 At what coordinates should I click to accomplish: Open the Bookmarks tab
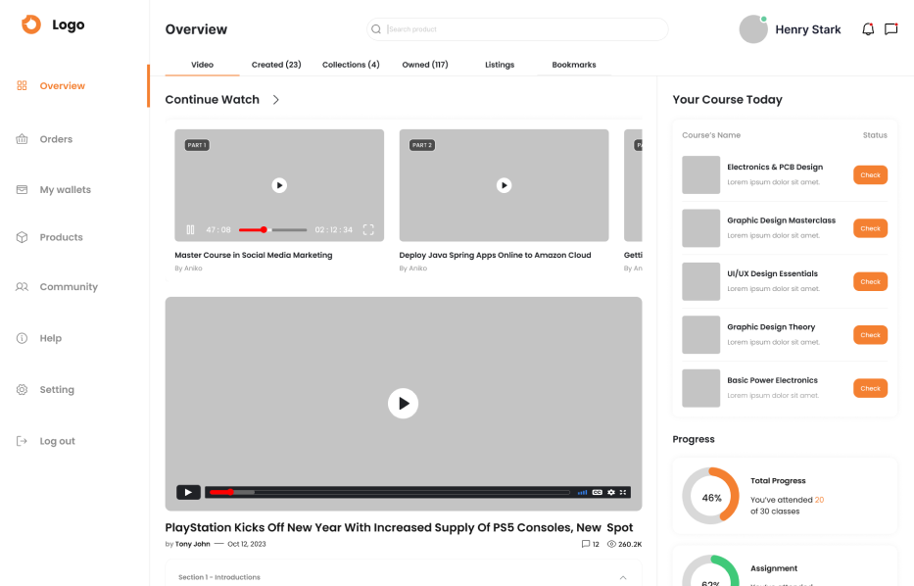click(x=573, y=65)
